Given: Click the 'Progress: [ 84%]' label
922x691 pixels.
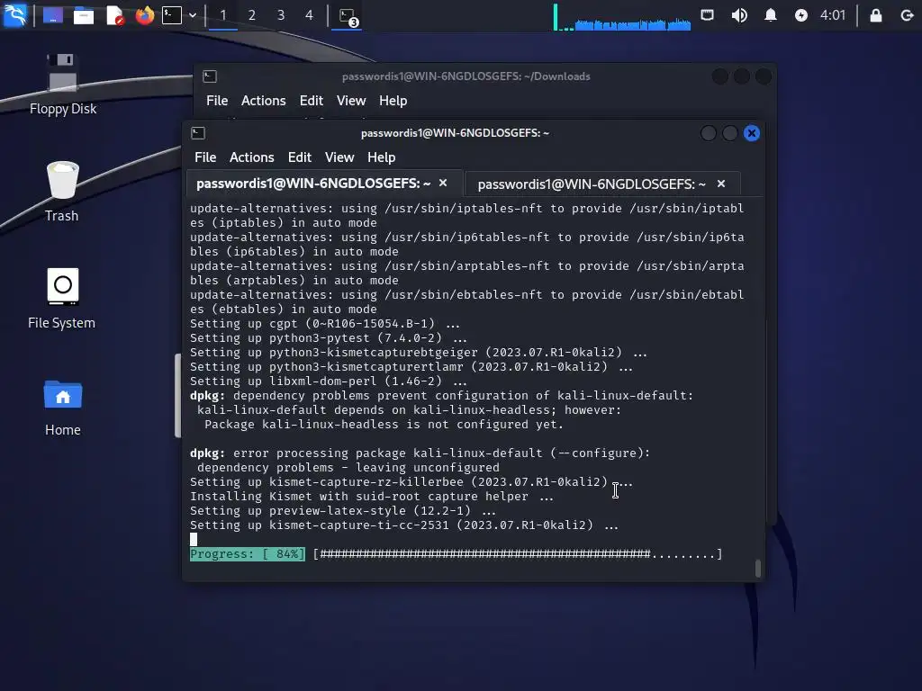Looking at the screenshot, I should [x=248, y=554].
